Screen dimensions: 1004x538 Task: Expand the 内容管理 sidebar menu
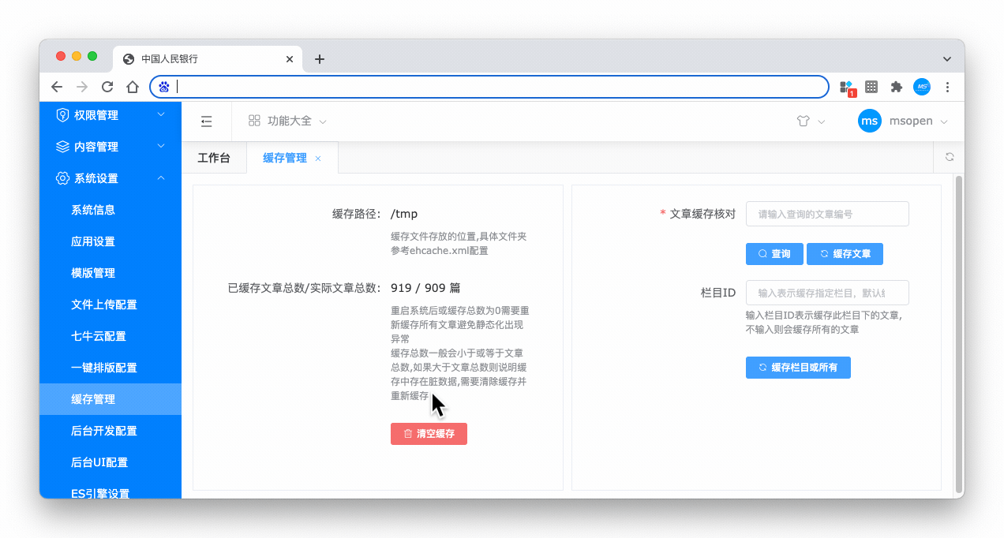tap(111, 147)
